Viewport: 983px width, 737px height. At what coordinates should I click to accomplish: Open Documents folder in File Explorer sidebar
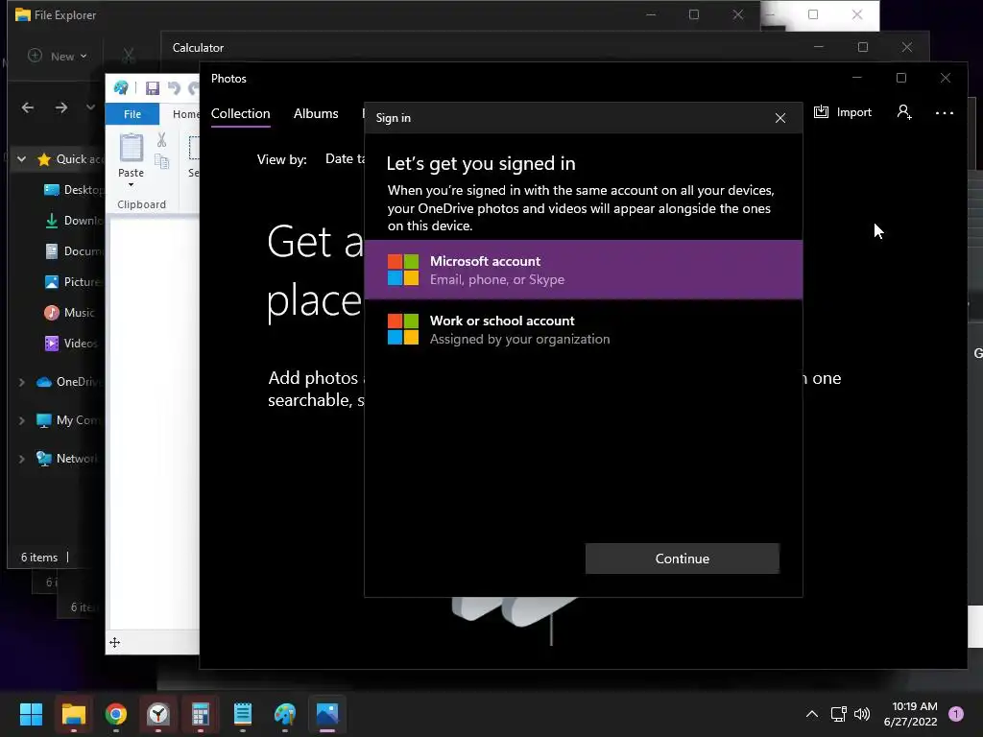coord(73,251)
